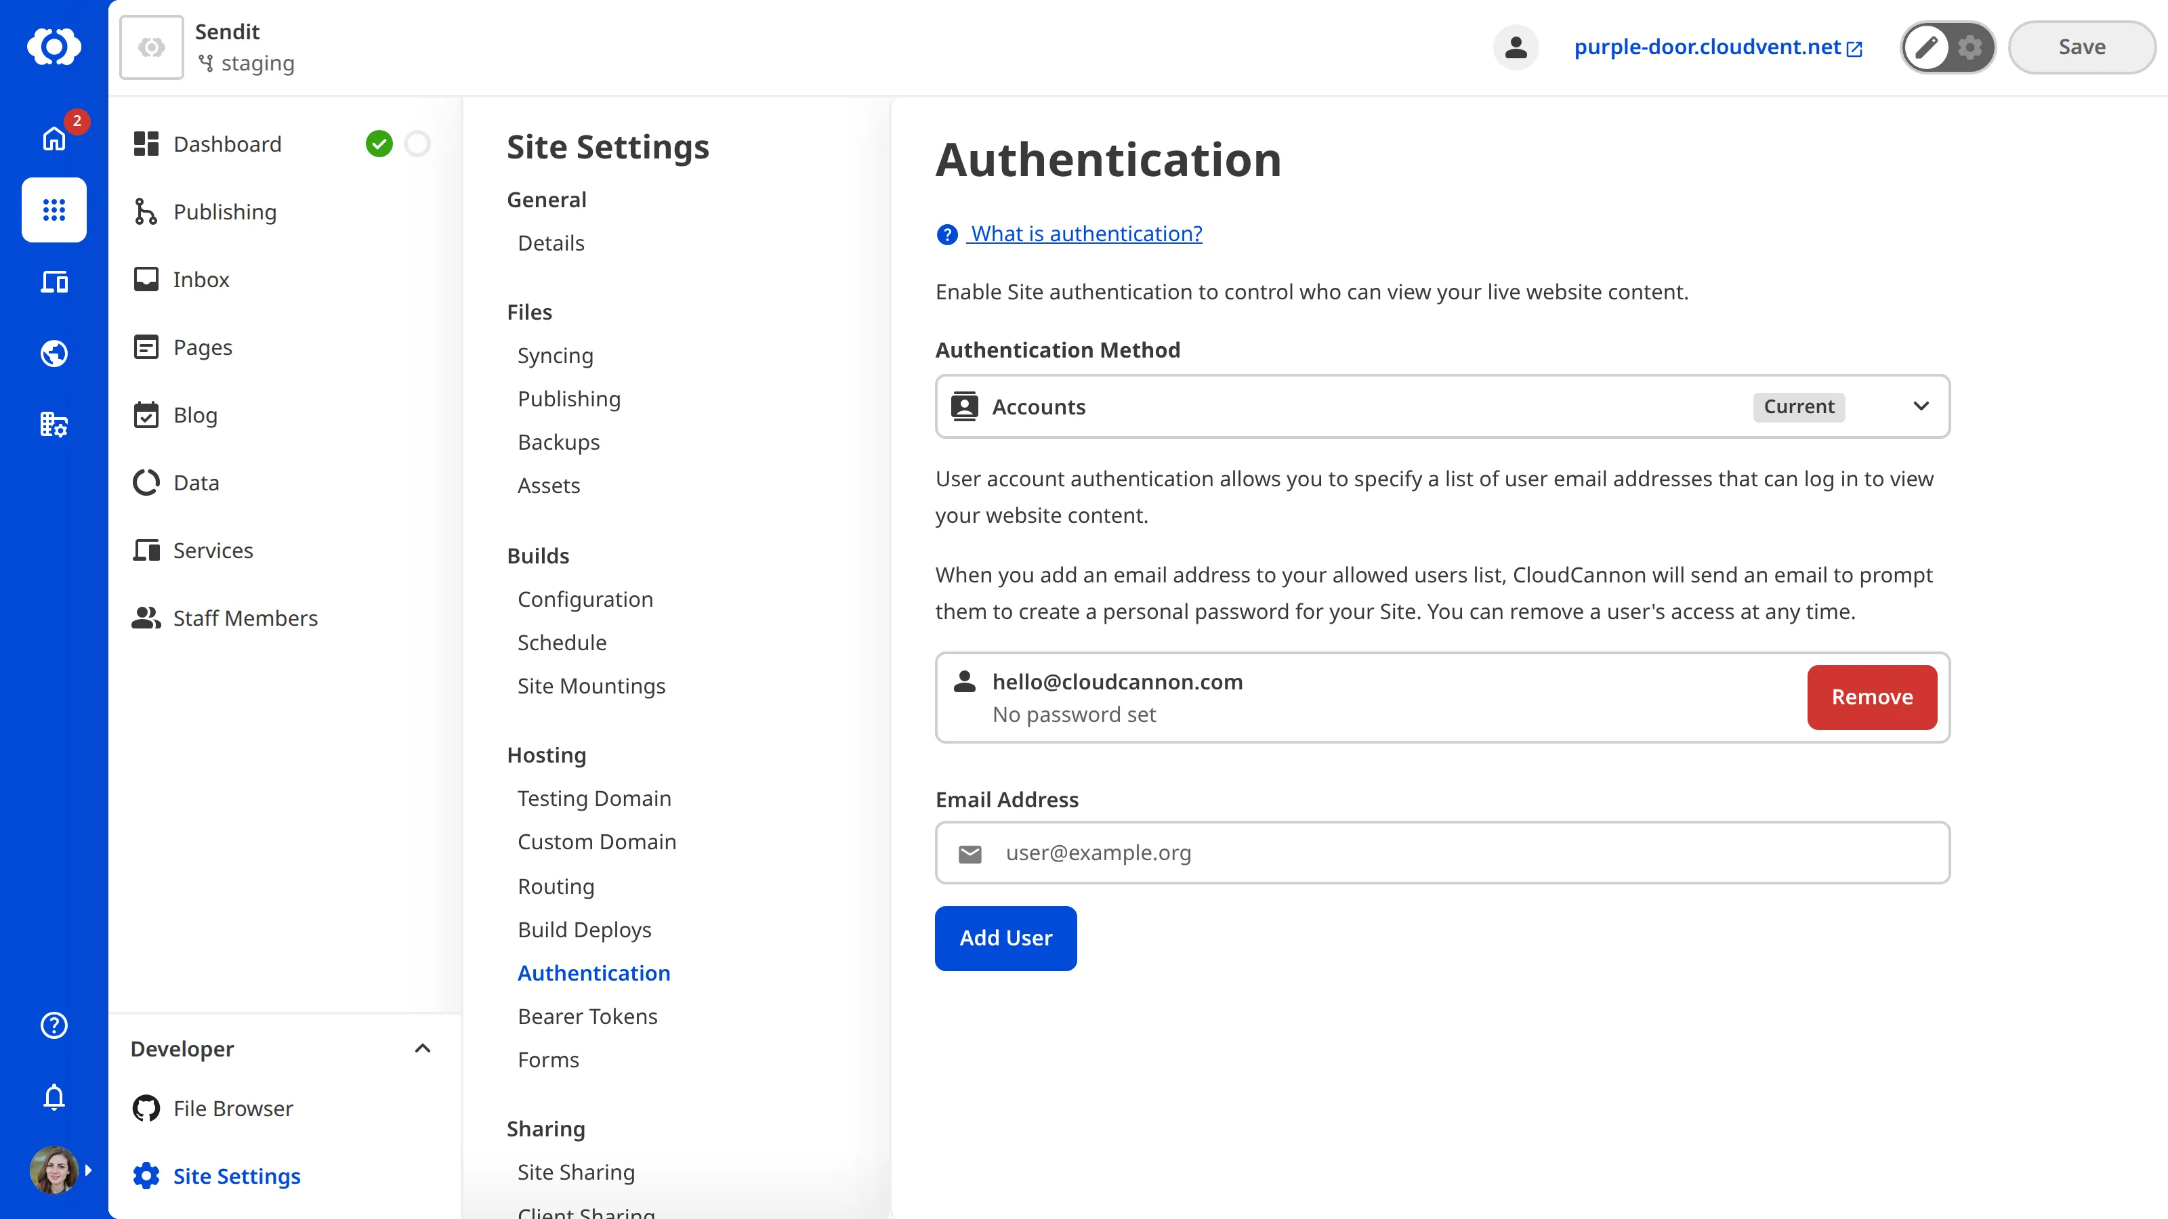This screenshot has width=2168, height=1219.
Task: Click the user icon beside hello@cloudcannon.com
Action: [965, 681]
